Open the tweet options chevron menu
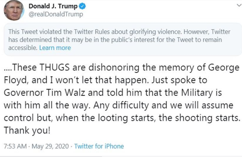This screenshot has width=242, height=157. 236,6
